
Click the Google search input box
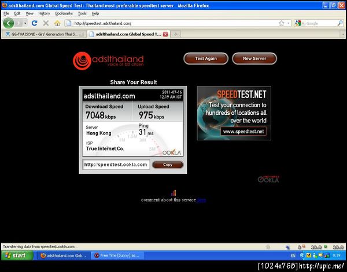pyautogui.click(x=321, y=23)
